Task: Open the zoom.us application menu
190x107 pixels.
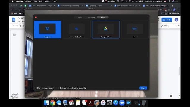Action: click(19, 1)
